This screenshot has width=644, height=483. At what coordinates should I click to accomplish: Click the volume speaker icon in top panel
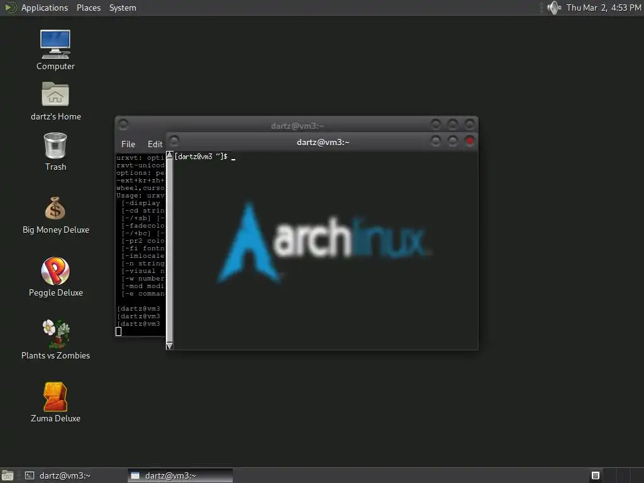(553, 8)
